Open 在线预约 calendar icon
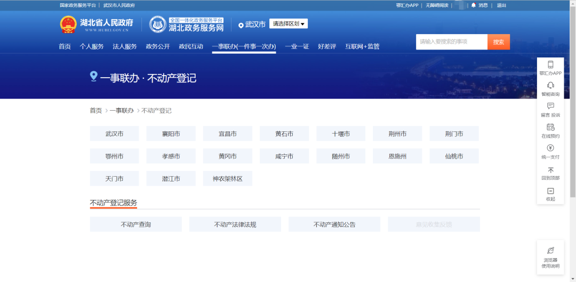576x282 pixels. click(x=550, y=127)
